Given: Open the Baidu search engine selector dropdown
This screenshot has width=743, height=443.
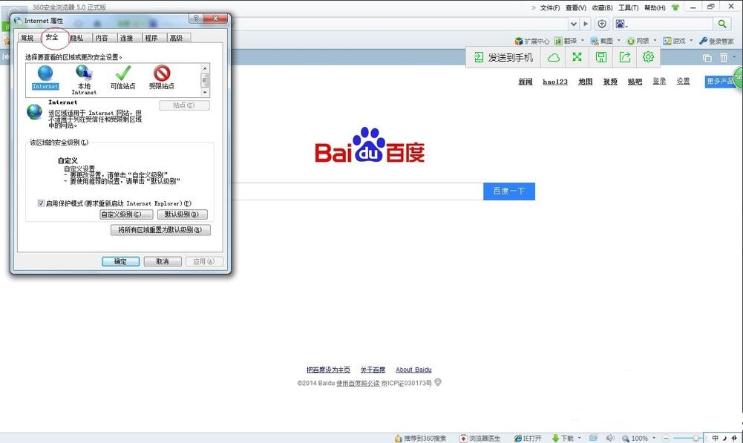Looking at the screenshot, I should click(621, 24).
